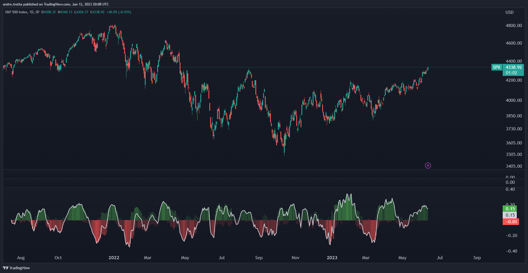Click the grey 0.15 indicator value label
The height and width of the screenshot is (273, 528).
(510, 215)
